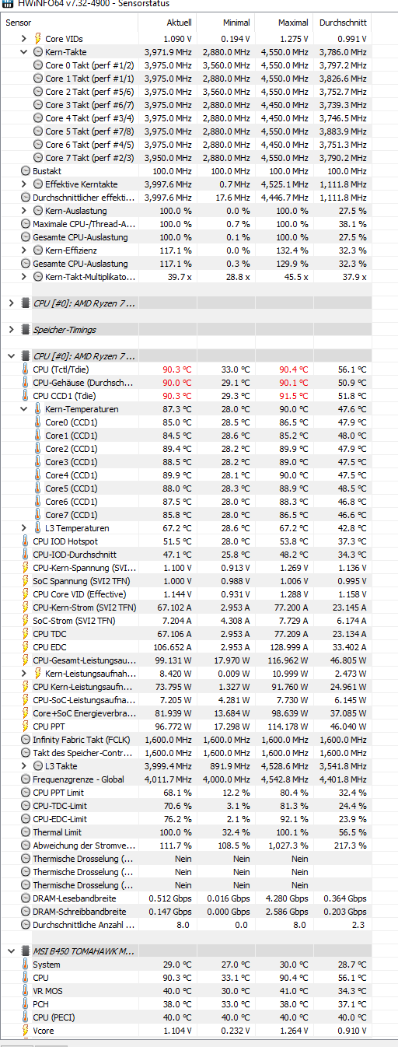This screenshot has width=398, height=1047.
Task: Collapse the MSI B450 TOMAHAWK sensor section
Action: (11, 951)
